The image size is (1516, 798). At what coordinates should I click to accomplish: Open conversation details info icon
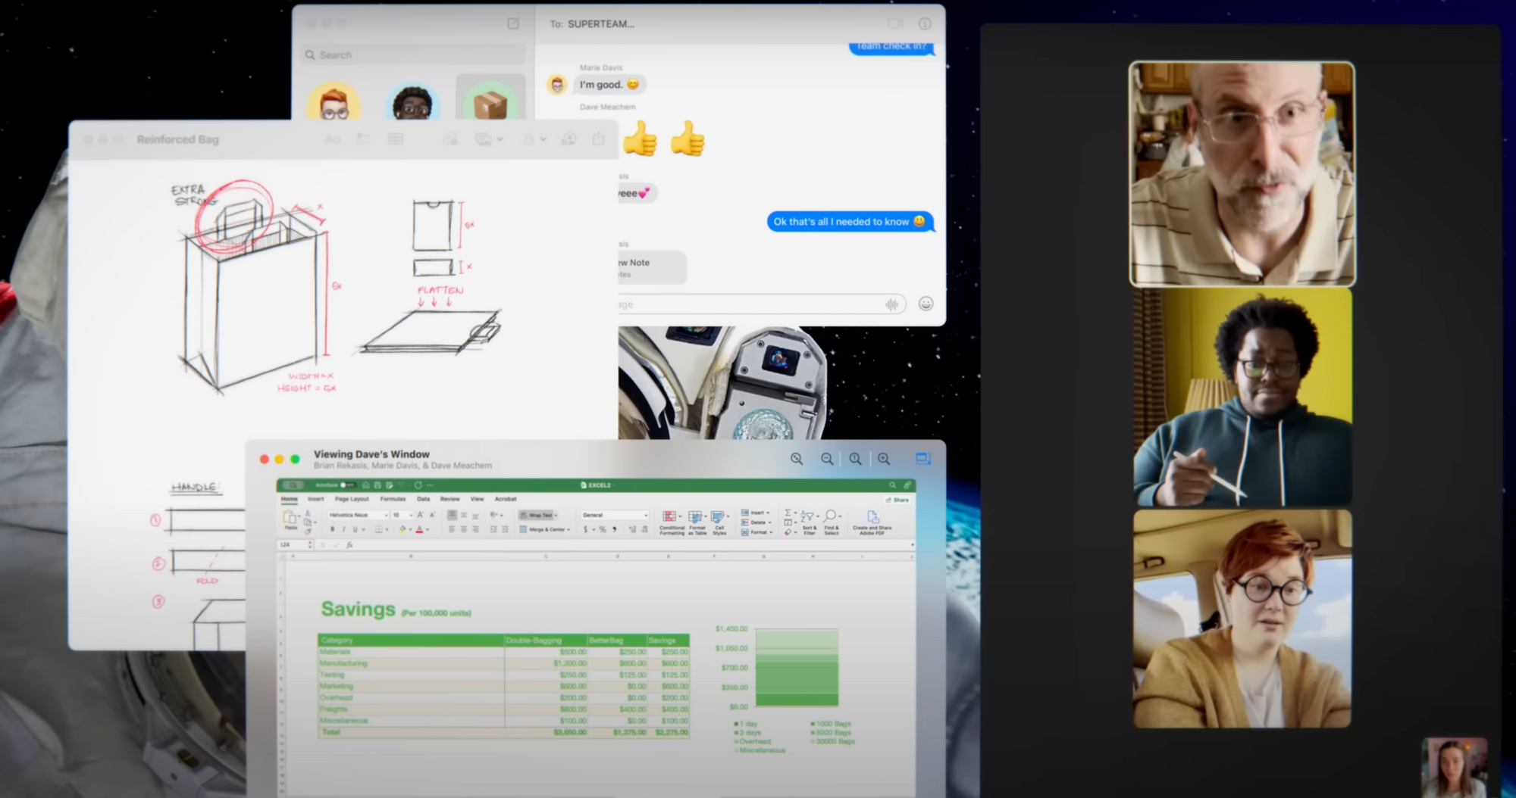coord(925,24)
